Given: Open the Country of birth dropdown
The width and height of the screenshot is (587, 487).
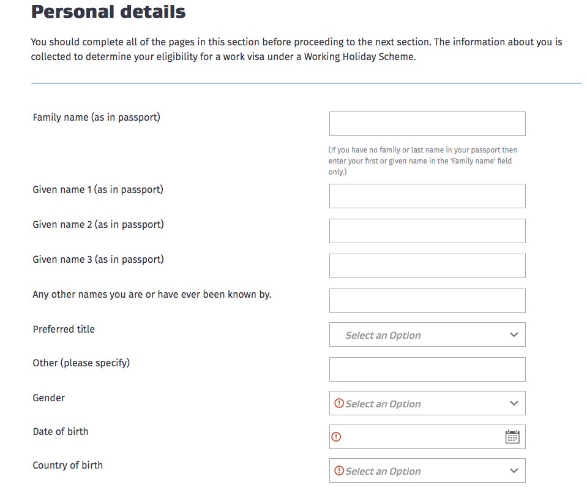Looking at the screenshot, I should (x=427, y=470).
